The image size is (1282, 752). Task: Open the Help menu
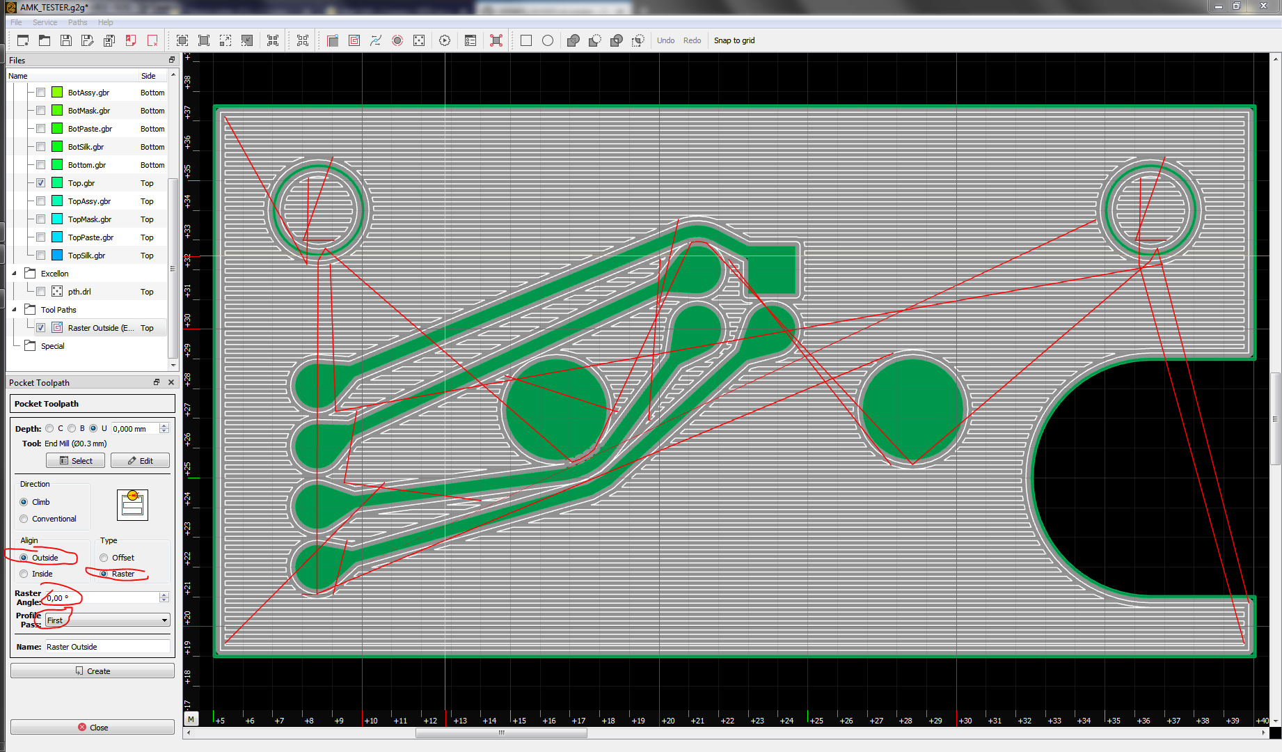point(105,22)
